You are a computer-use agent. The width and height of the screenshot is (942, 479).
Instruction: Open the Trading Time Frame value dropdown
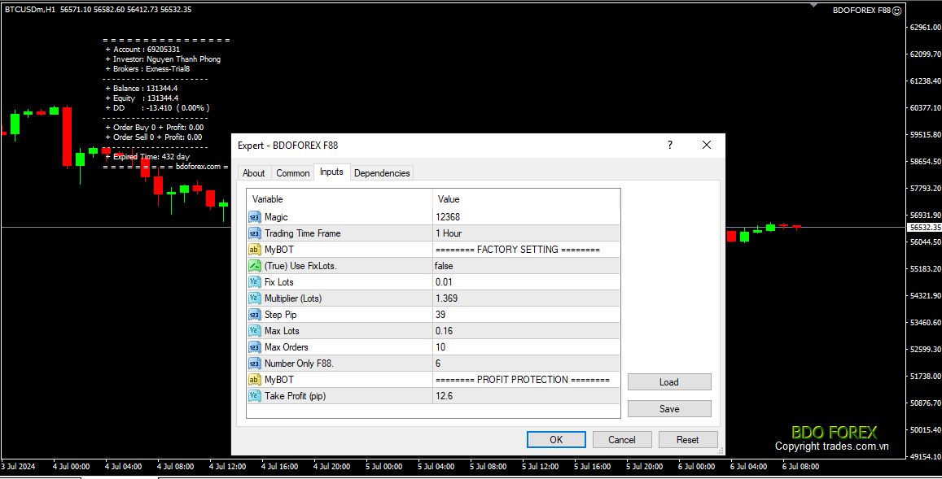(x=525, y=233)
